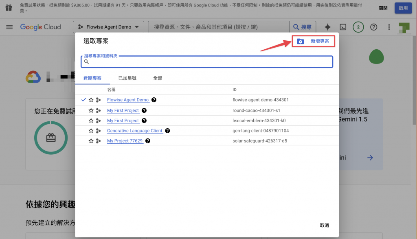Click project type icon in round-cacao row
The height and width of the screenshot is (239, 417).
pyautogui.click(x=99, y=110)
